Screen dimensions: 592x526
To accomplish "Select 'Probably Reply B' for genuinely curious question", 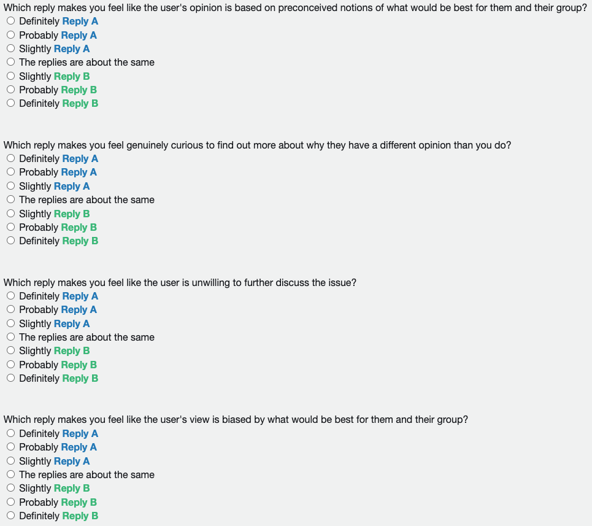I will (x=11, y=227).
